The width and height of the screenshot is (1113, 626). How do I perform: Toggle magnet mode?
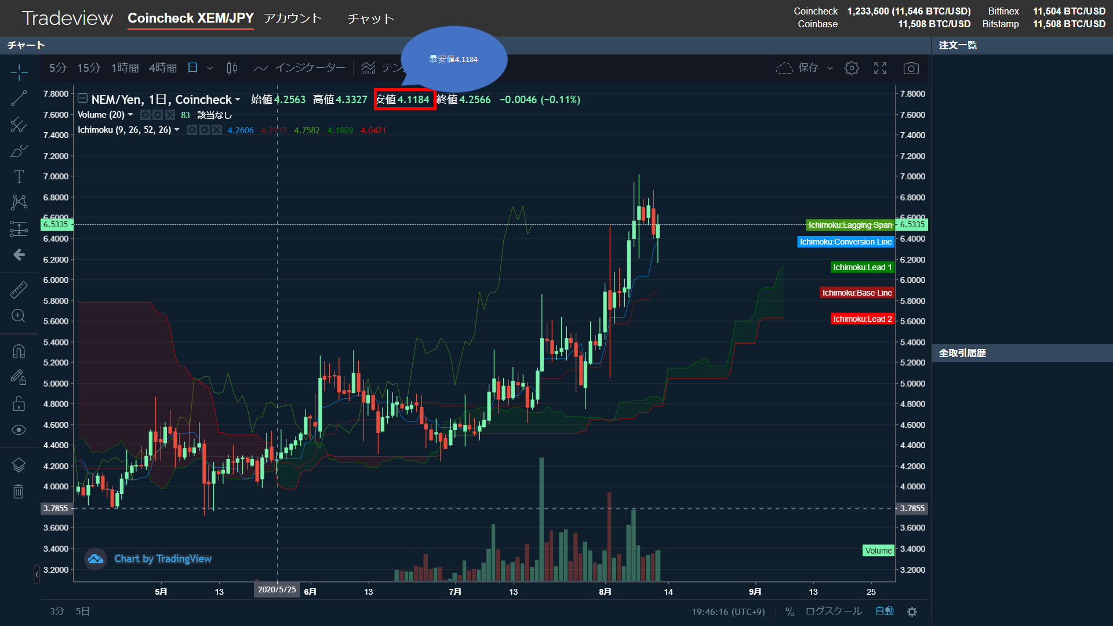[x=19, y=351]
